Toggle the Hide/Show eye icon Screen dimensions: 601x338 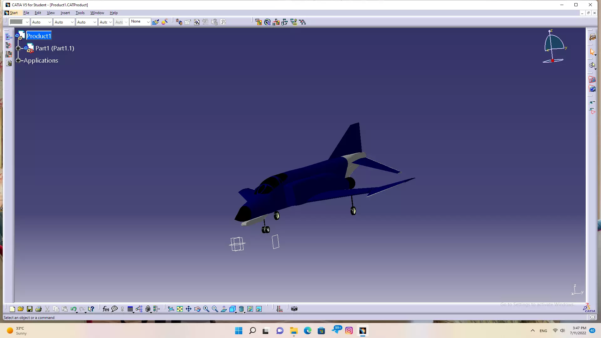[592, 102]
